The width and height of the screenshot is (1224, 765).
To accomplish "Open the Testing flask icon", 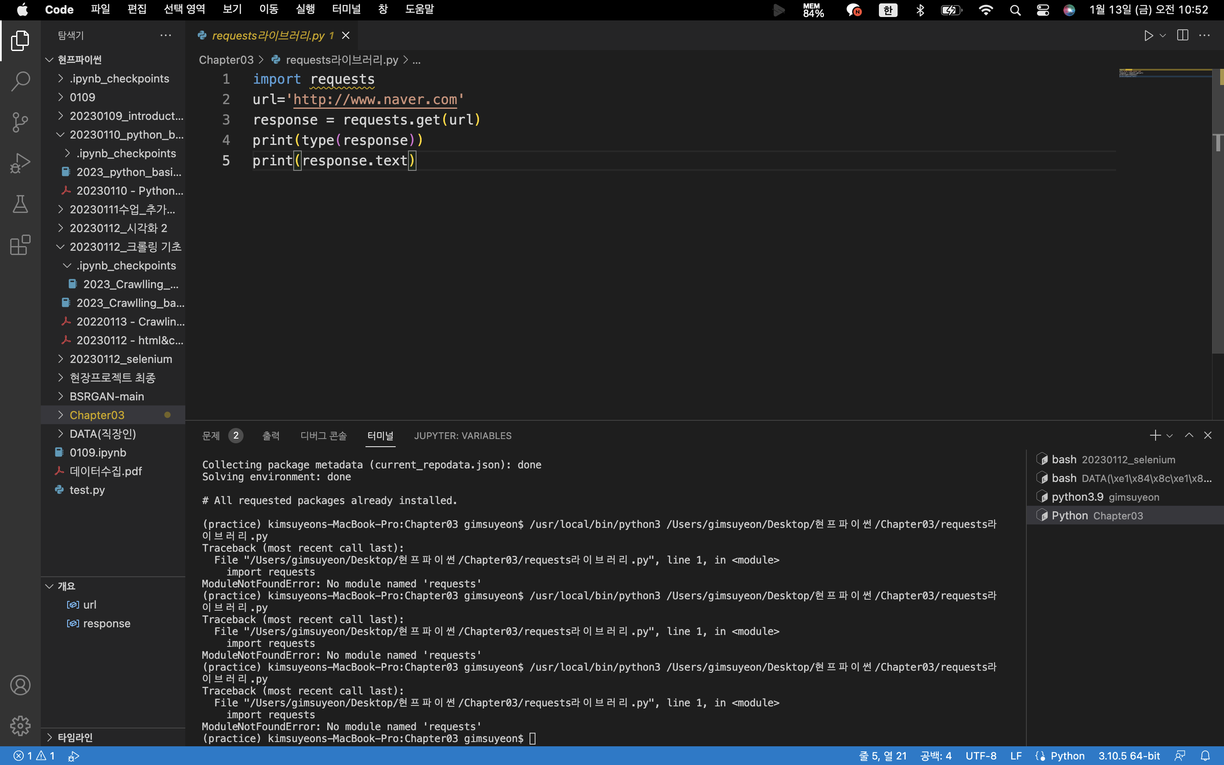I will pos(20,204).
